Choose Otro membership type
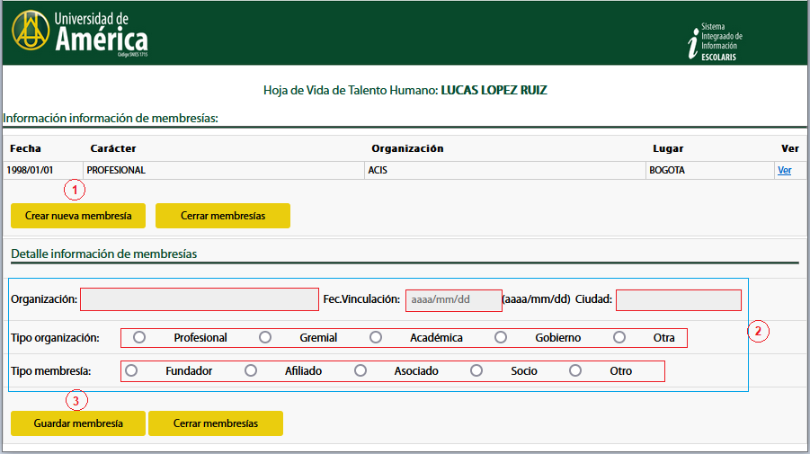The width and height of the screenshot is (810, 454). 575,370
